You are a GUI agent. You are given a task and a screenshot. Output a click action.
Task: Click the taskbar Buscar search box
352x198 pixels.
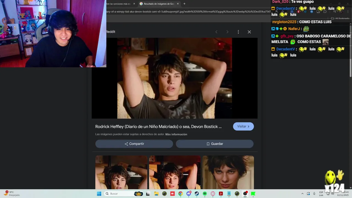(124, 194)
